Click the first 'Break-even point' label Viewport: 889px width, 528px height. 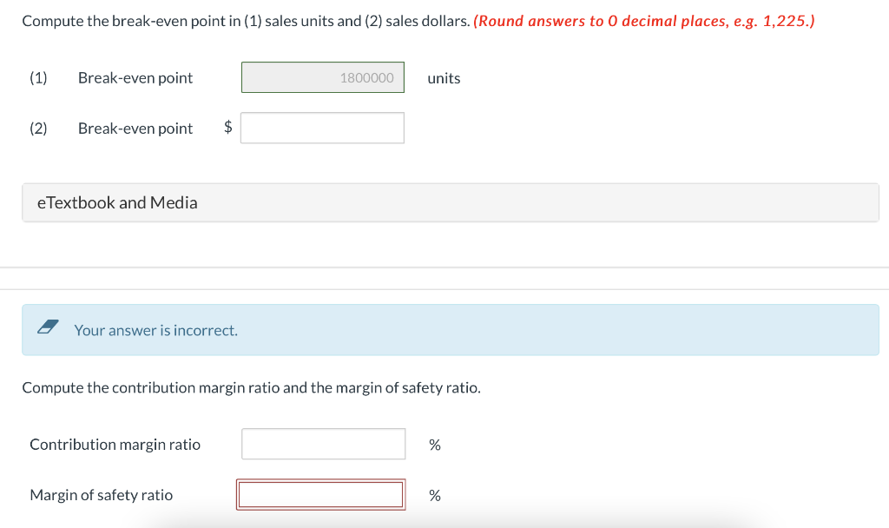(x=135, y=77)
